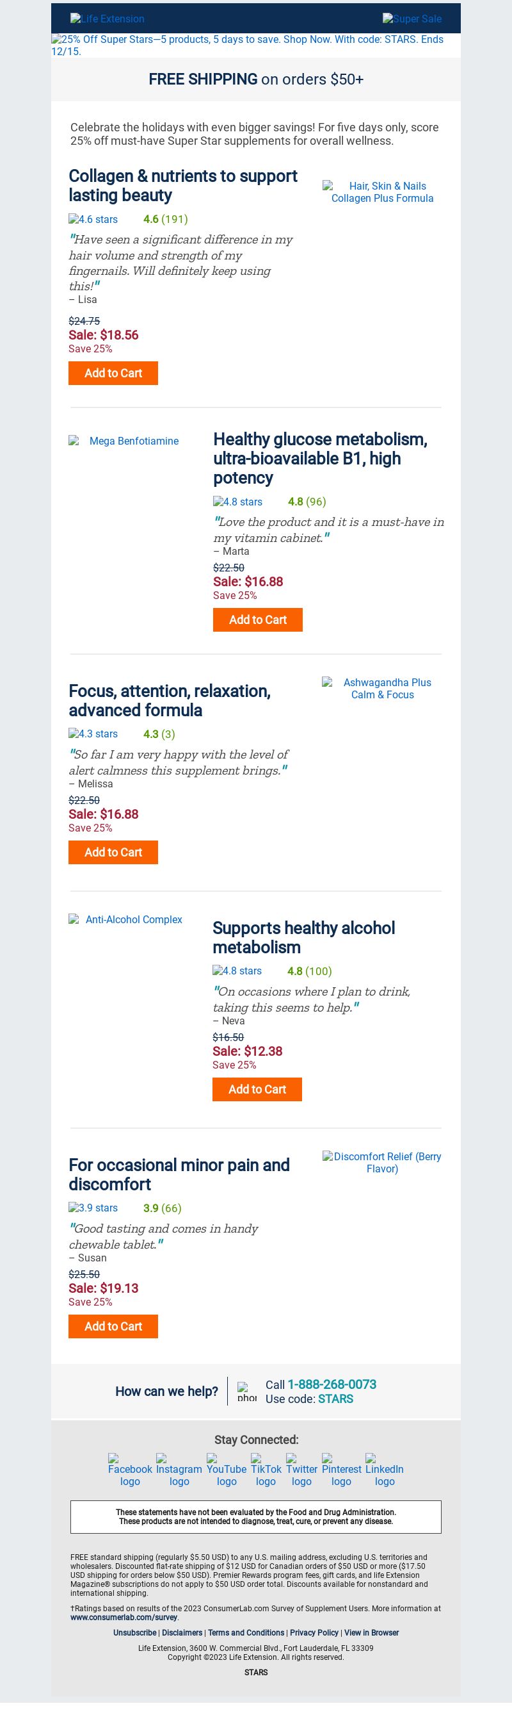Add Mega Benfotiamine to cart
This screenshot has height=1715, width=512.
[257, 620]
